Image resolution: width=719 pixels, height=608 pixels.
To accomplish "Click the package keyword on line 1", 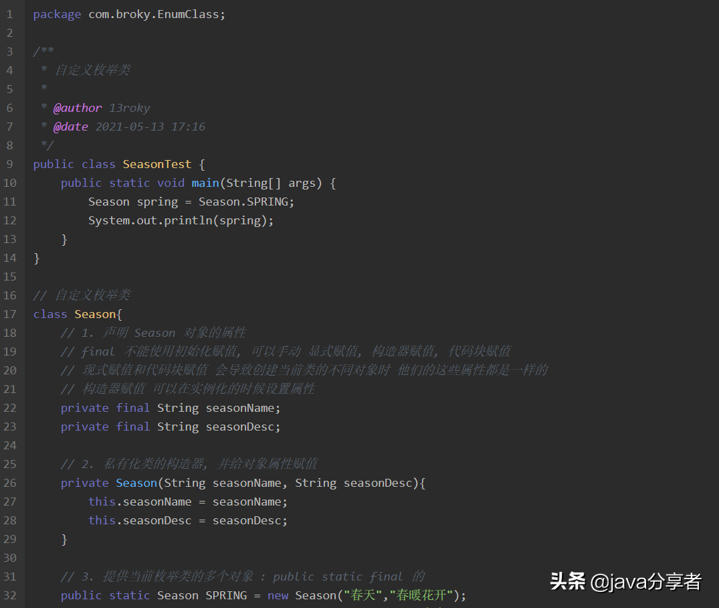I will point(57,15).
